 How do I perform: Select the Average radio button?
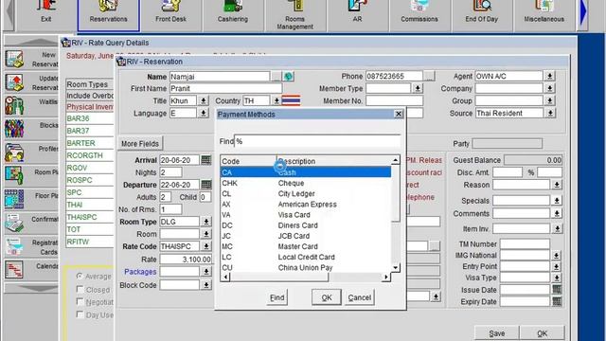click(80, 276)
